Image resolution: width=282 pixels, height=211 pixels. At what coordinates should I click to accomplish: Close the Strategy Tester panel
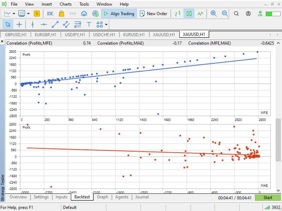[x=2, y=41]
